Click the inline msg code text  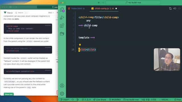[x=29, y=88]
